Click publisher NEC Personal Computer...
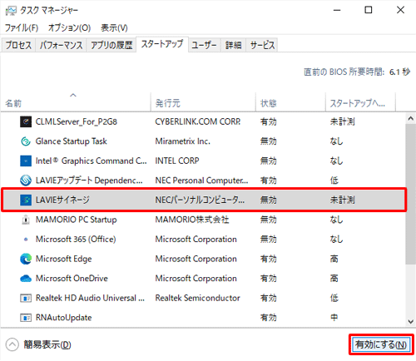 click(201, 180)
